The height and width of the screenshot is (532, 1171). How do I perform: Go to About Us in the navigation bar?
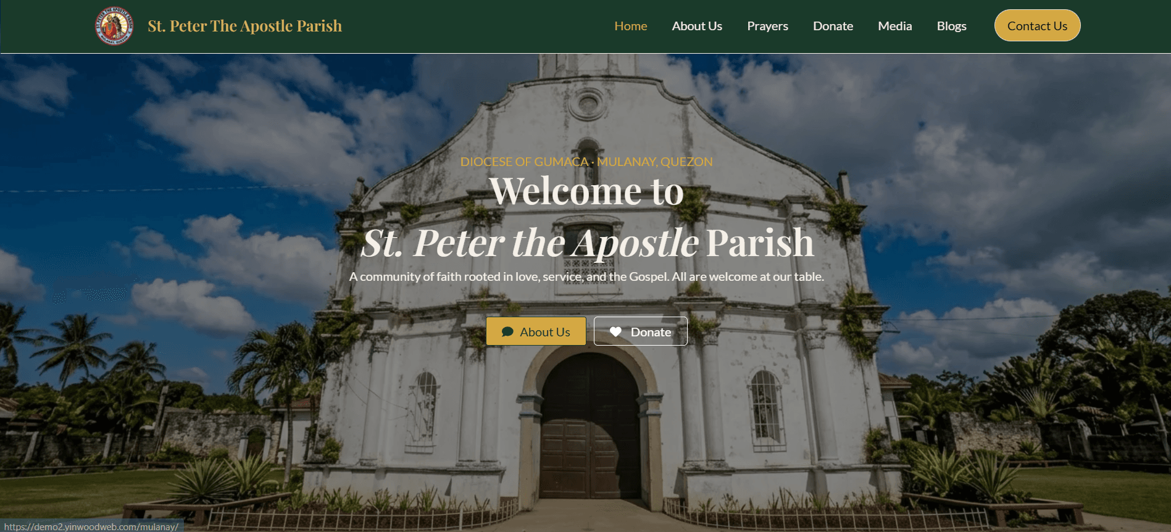[x=697, y=26]
